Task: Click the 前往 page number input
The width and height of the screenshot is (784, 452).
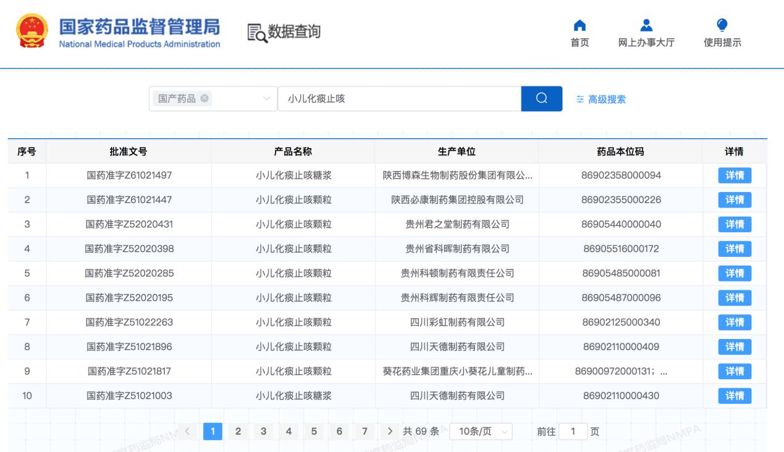Action: [573, 431]
